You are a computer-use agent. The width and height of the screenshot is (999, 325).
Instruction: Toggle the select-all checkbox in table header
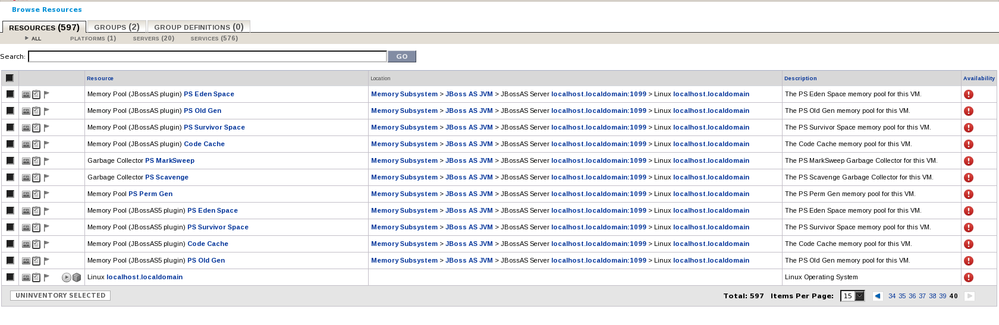pos(10,78)
